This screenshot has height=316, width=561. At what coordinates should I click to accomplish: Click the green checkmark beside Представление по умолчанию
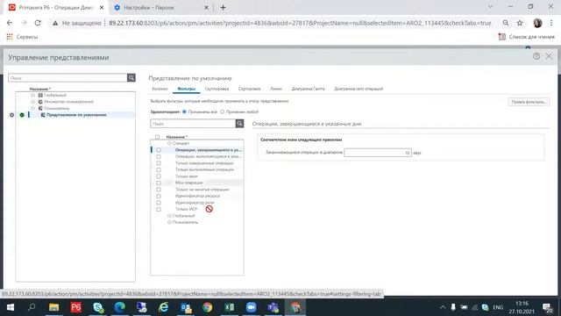(x=22, y=115)
